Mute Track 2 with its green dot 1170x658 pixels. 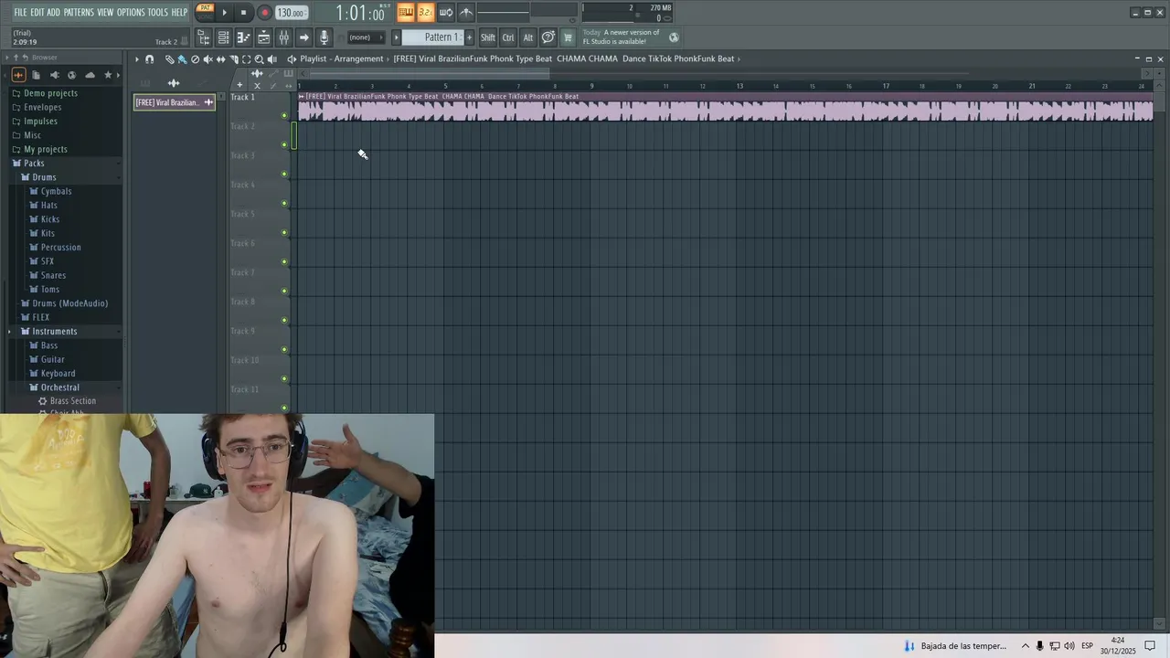[284, 144]
